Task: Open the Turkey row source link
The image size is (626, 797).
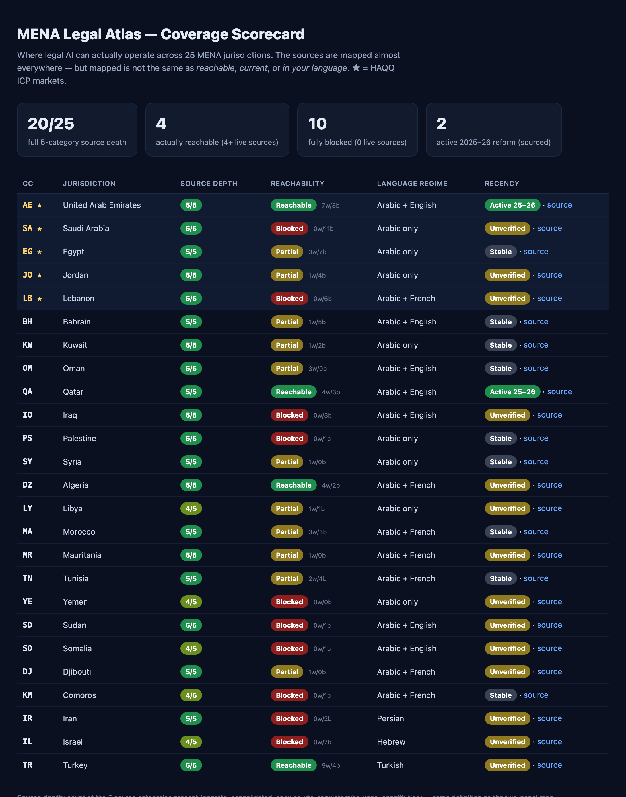Action: point(549,765)
